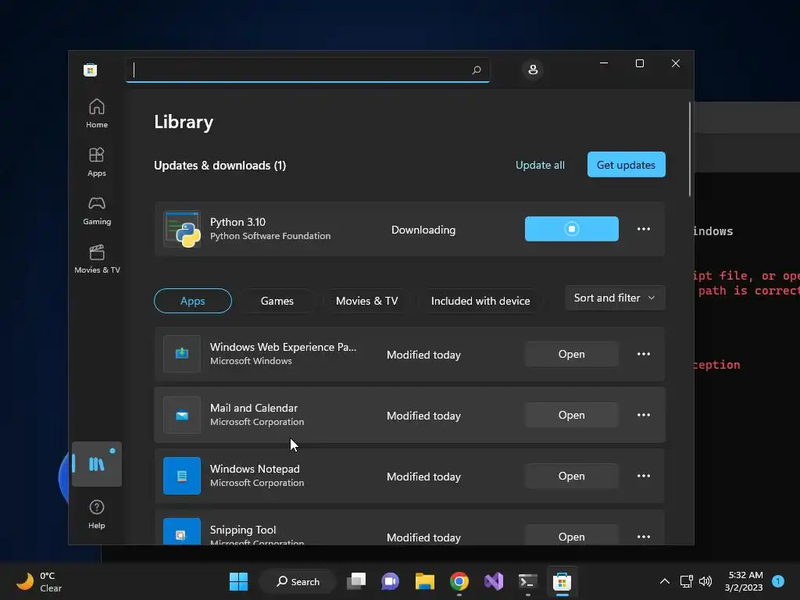This screenshot has height=600, width=800.
Task: Open Movies & TV in the sidebar
Action: pyautogui.click(x=97, y=259)
